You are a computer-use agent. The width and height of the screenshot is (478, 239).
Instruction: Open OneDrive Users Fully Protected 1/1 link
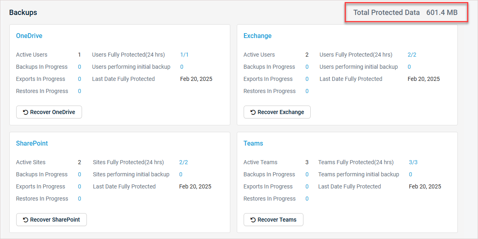pos(184,55)
